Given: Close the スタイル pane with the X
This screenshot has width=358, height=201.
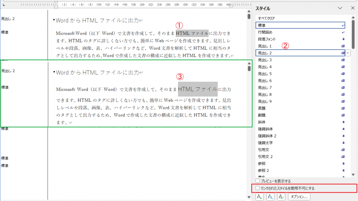Looking at the screenshot, I should pos(351,8).
